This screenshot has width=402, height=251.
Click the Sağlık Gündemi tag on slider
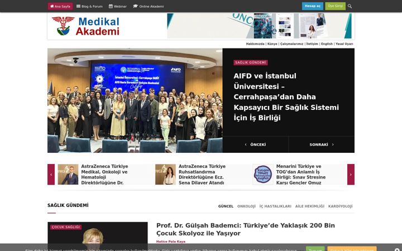pos(251,62)
